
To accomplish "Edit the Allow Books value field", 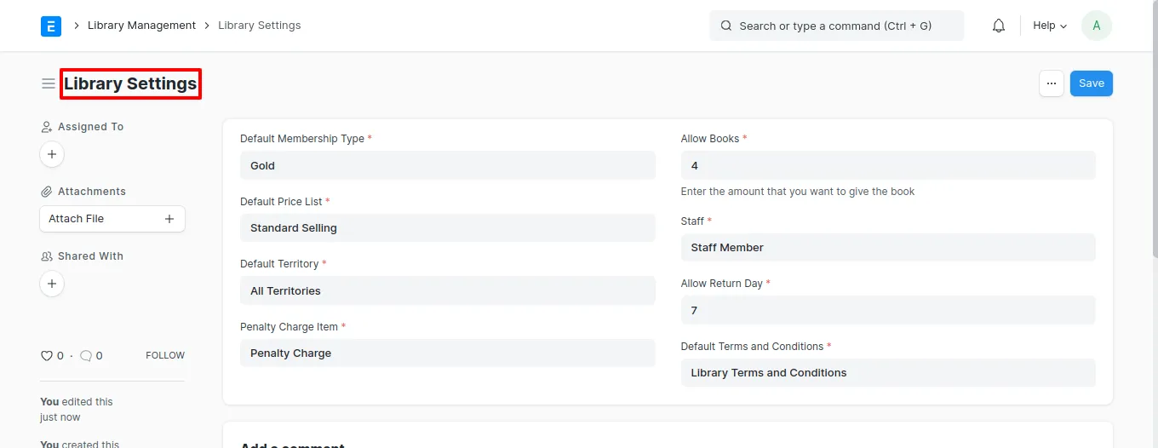I will tap(888, 165).
